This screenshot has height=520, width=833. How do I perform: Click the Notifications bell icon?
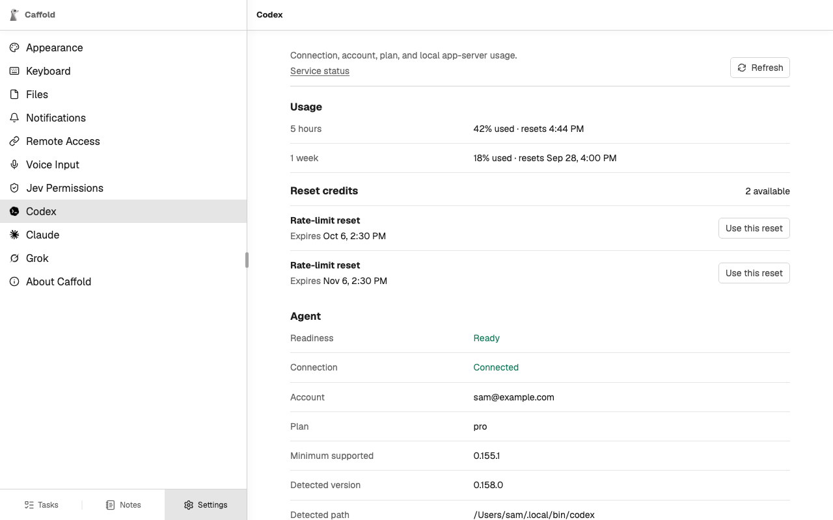pos(14,118)
